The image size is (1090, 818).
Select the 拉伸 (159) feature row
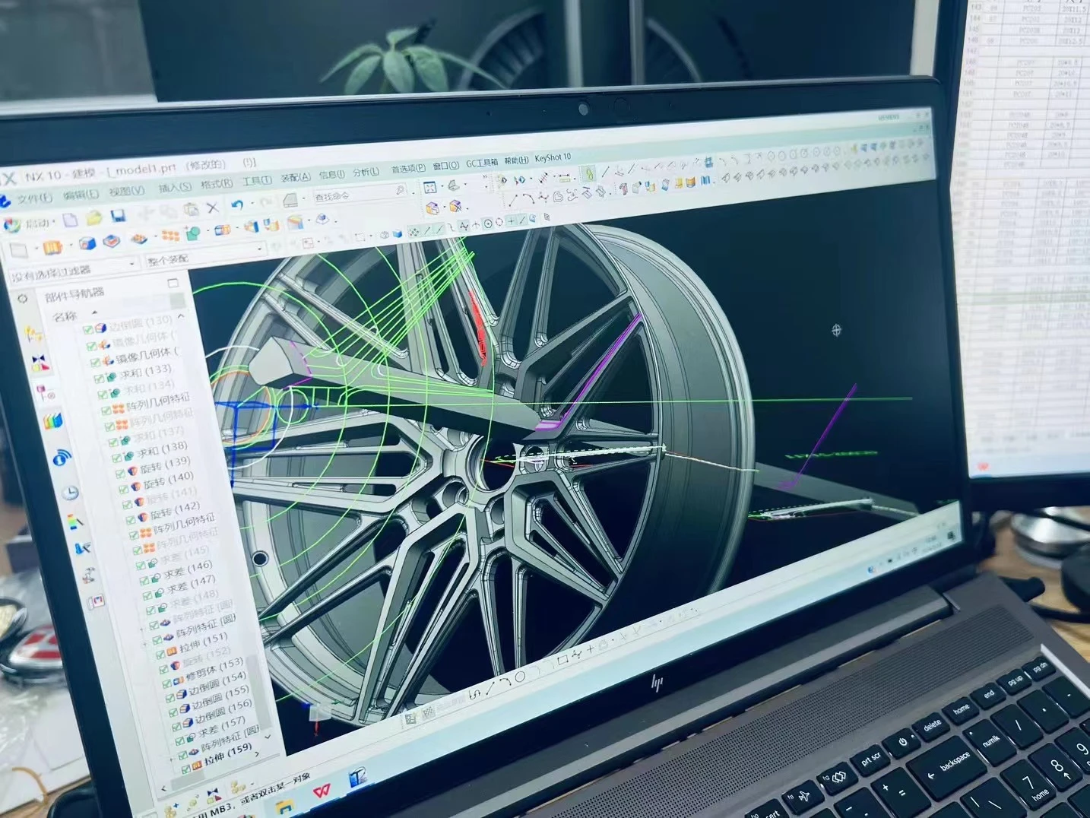pos(219,755)
